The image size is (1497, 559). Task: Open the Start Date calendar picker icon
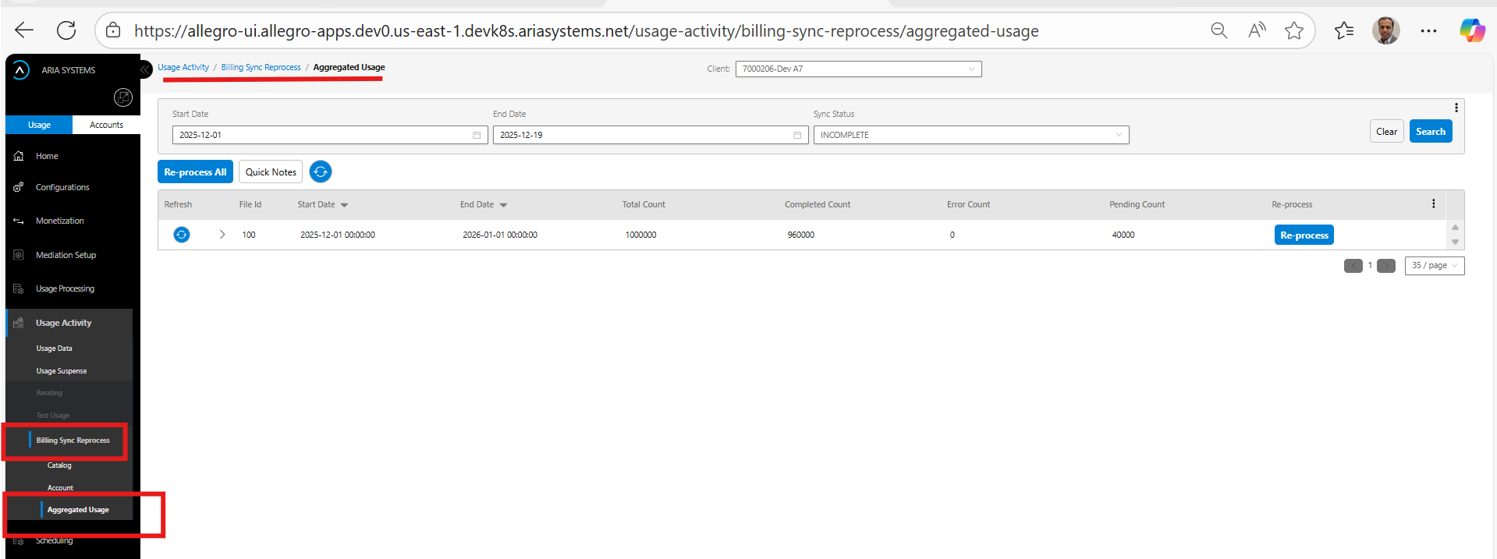[477, 135]
